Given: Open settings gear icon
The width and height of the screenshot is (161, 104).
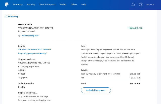Looking at the screenshot, I should pyautogui.click(x=141, y=5).
